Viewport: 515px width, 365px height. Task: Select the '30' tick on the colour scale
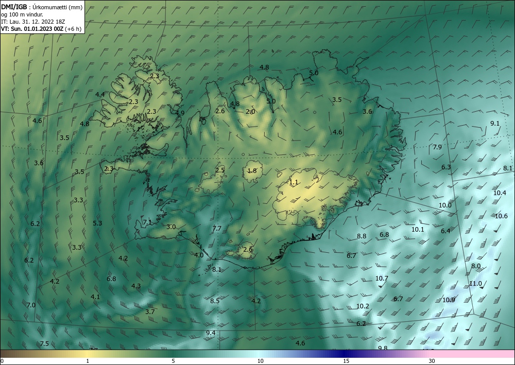tap(432, 361)
